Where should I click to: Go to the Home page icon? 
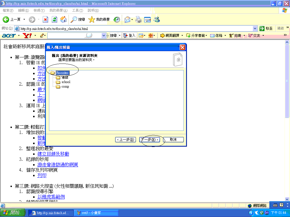coord(64,19)
